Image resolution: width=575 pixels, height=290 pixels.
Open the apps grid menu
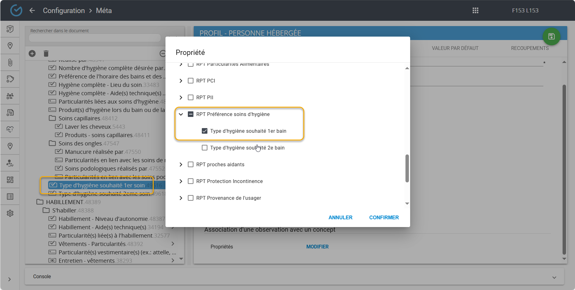coord(475,11)
